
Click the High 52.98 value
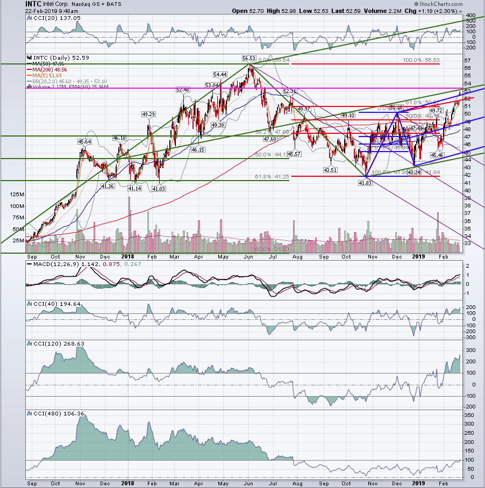[281, 11]
